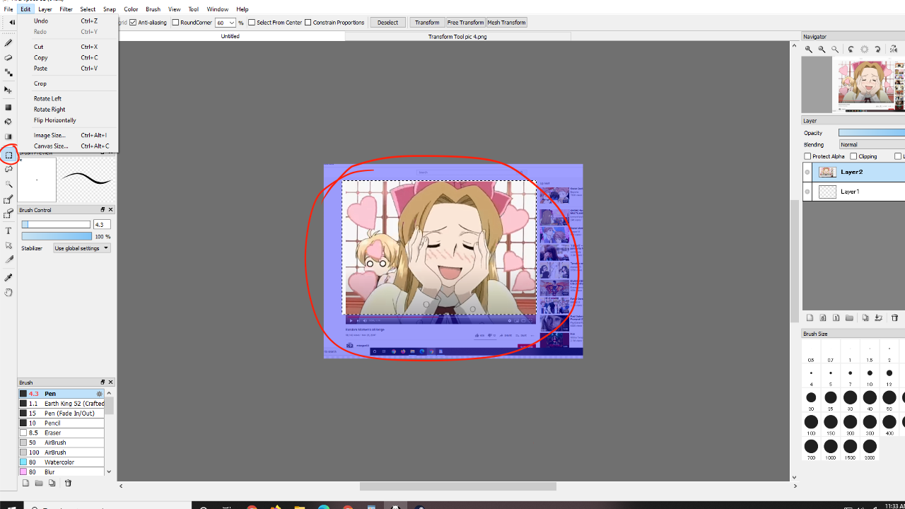
Task: Add a new brush in Brush panel
Action: [25, 484]
